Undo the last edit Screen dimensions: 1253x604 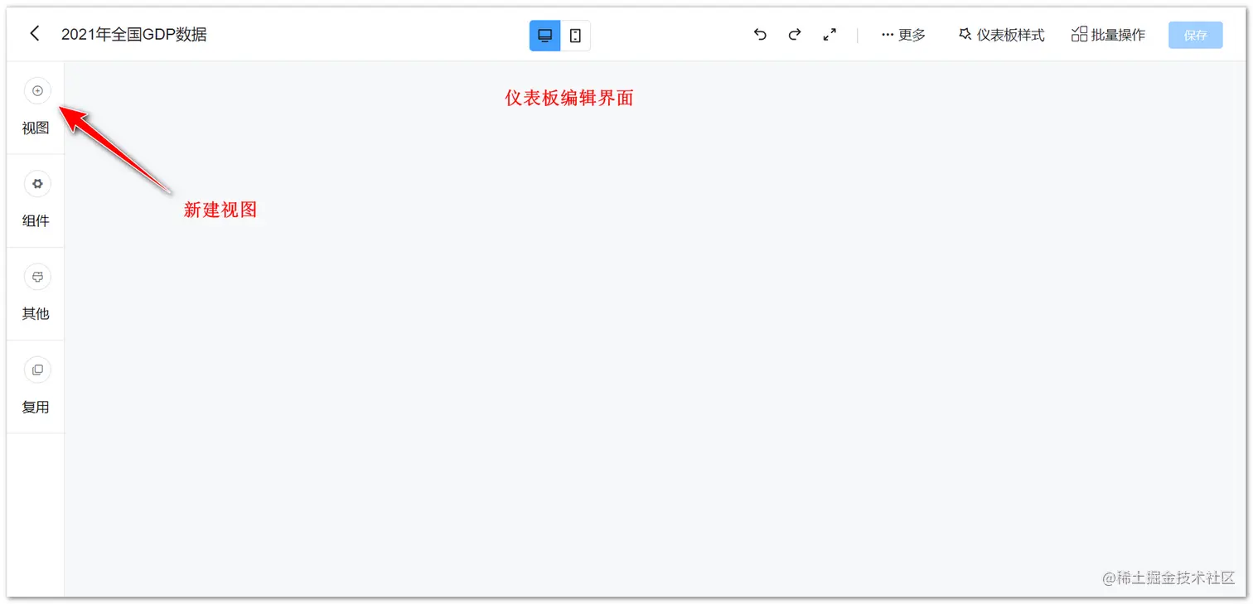tap(760, 35)
